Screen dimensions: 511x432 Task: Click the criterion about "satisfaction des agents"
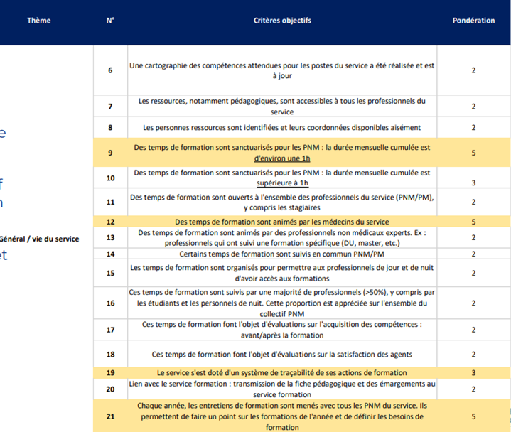pos(282,354)
